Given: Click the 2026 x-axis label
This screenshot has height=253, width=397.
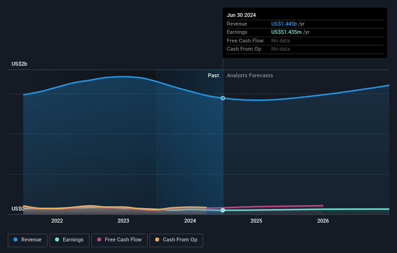Looking at the screenshot, I should [323, 221].
